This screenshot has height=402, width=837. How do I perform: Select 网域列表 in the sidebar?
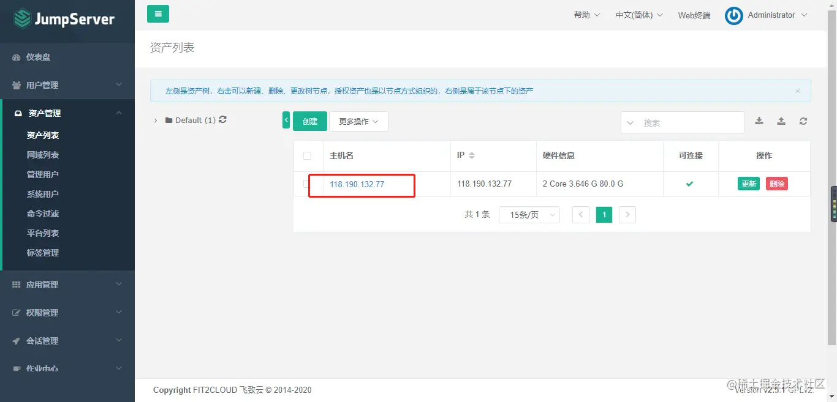click(43, 155)
